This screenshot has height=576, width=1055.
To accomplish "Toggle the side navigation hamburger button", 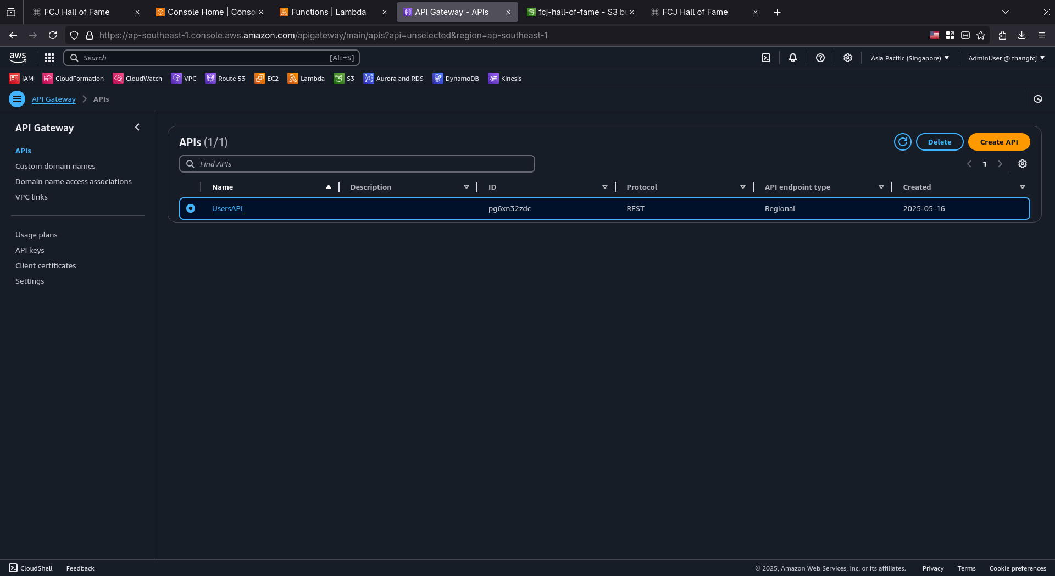I will 17,99.
